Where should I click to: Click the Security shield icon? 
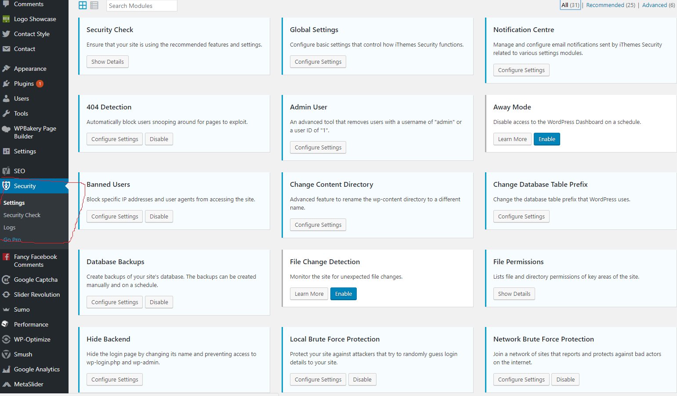(6, 186)
